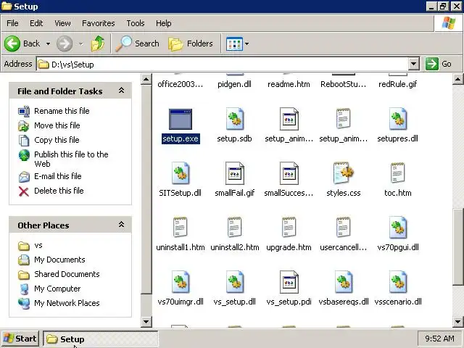Select the styles.css file icon
464x348 pixels.
click(343, 173)
